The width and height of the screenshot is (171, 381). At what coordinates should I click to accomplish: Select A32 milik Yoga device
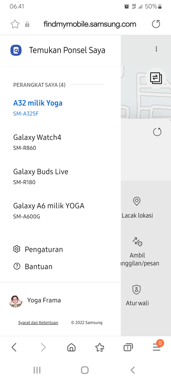(38, 108)
